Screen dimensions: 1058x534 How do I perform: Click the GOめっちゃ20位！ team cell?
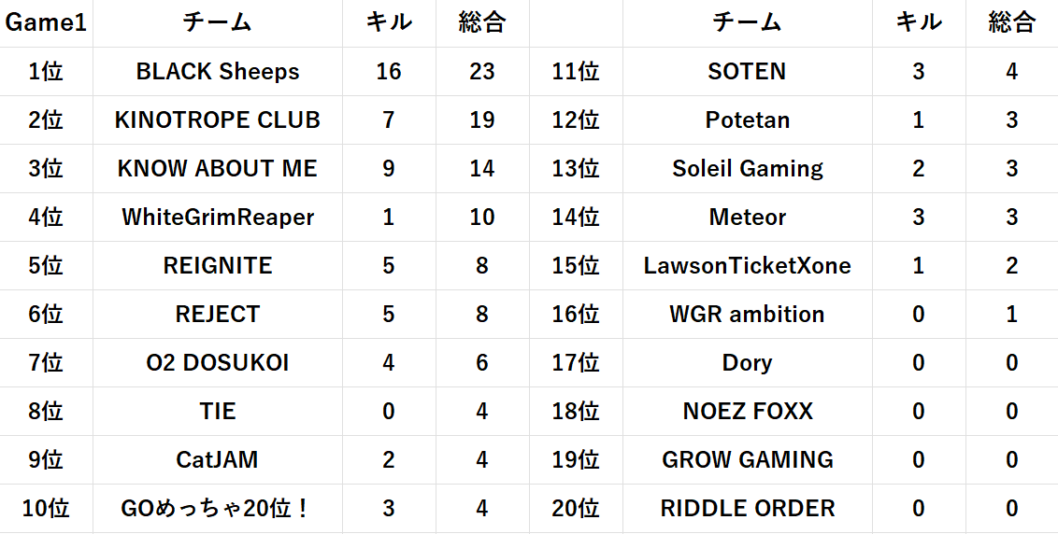tap(218, 509)
